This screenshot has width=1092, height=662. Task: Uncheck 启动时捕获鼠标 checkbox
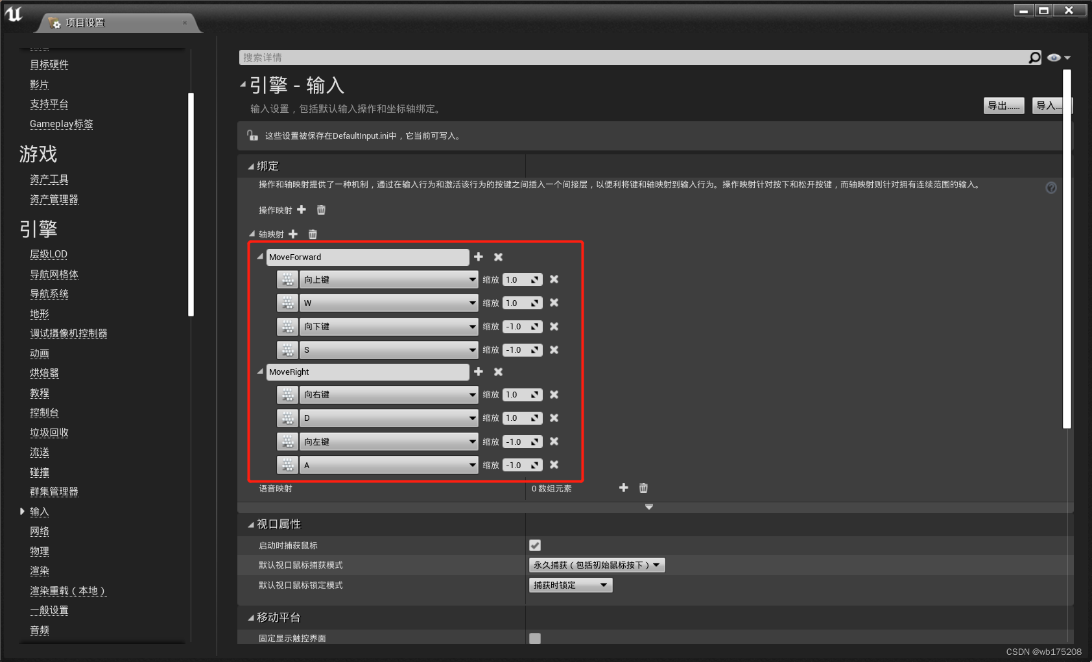[535, 545]
